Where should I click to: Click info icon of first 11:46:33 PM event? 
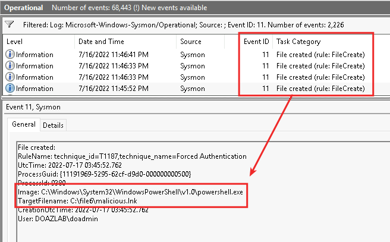click(10, 66)
